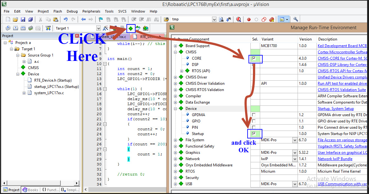Expand system_LPC17xx.c in project tree
This screenshot has width=369, height=194.
coord(24,93)
